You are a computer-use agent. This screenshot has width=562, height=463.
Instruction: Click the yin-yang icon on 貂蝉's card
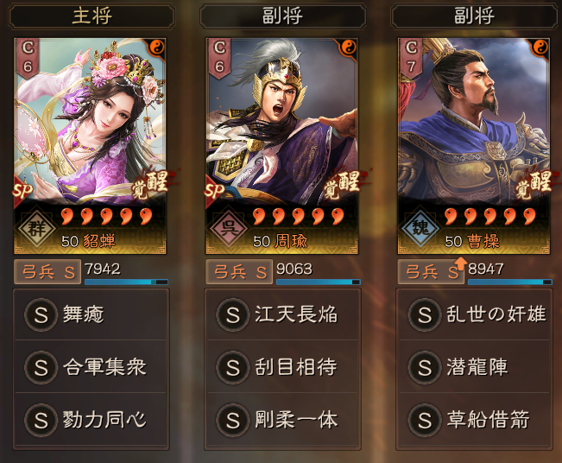tap(156, 48)
